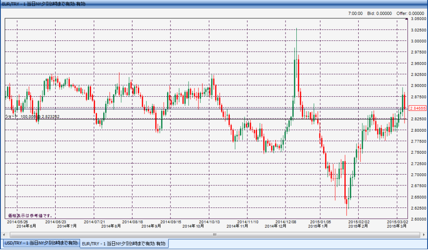
Task: Click the red current price label 2.84655
Action: pyautogui.click(x=418, y=108)
